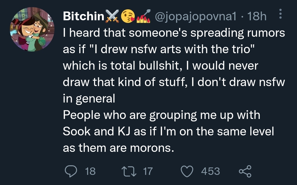Screen dimensions: 297x185
Task: Open the Bitchin display name profile
Action: (x=84, y=16)
